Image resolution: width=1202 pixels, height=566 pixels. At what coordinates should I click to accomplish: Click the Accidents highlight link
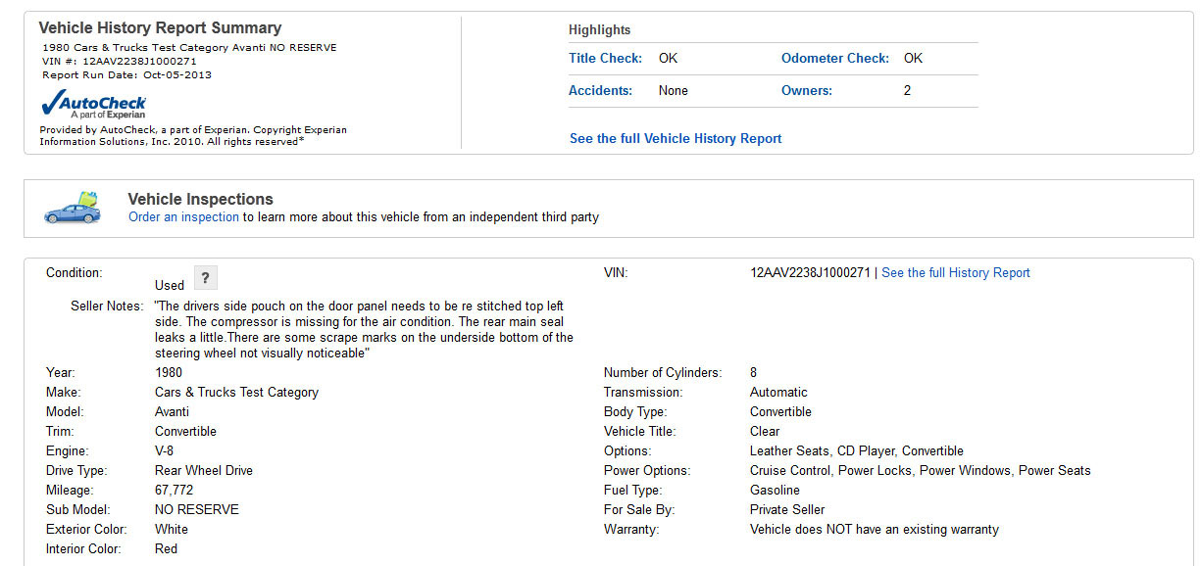600,91
